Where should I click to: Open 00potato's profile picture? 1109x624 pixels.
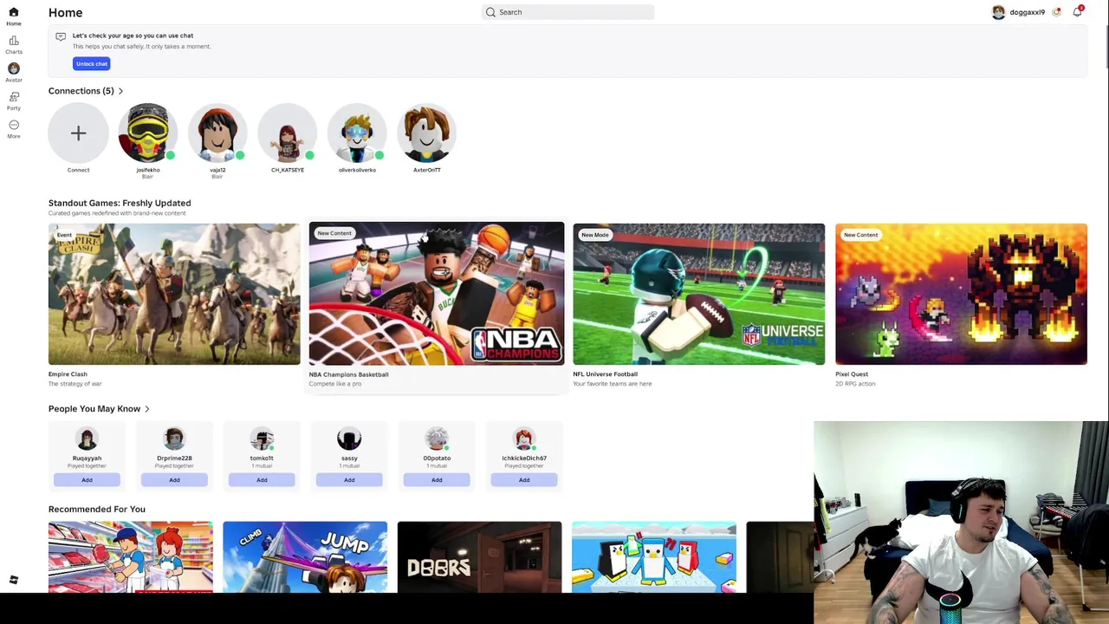(437, 439)
